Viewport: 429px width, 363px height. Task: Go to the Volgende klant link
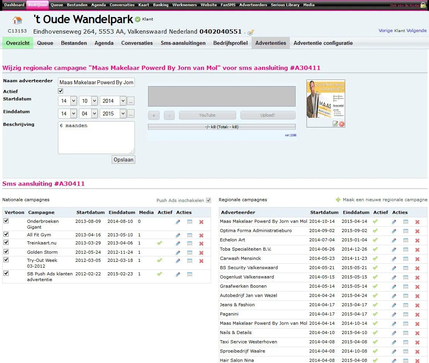point(416,31)
